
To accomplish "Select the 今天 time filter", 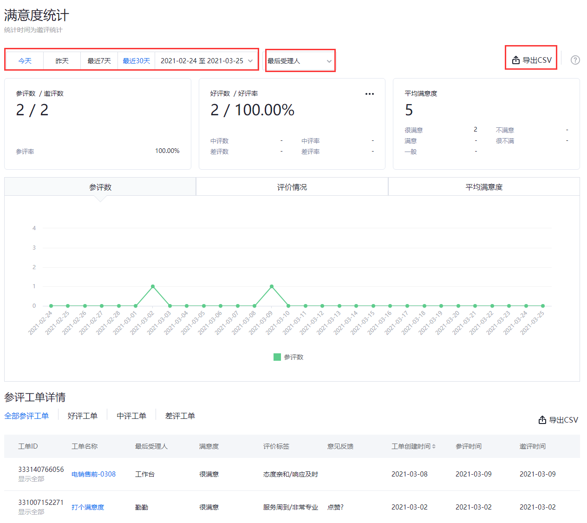I will [x=25, y=61].
